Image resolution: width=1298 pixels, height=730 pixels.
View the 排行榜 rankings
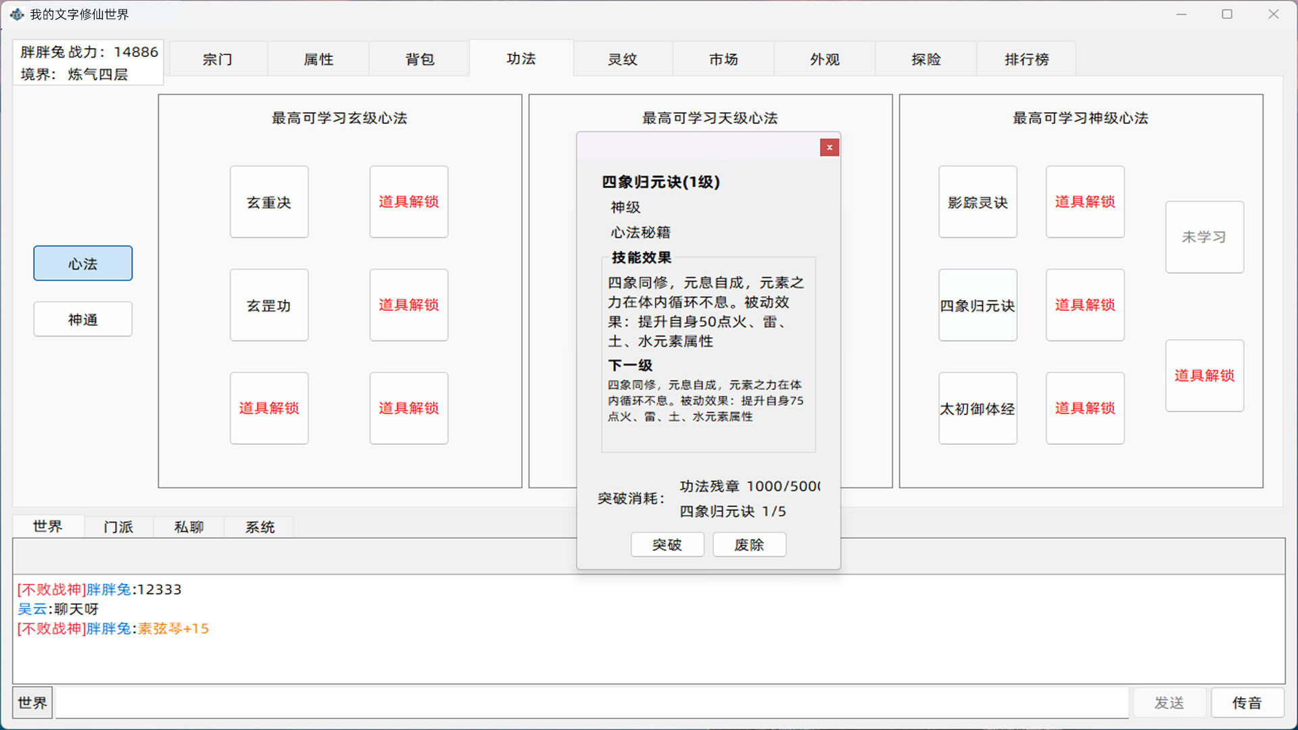(x=1026, y=59)
